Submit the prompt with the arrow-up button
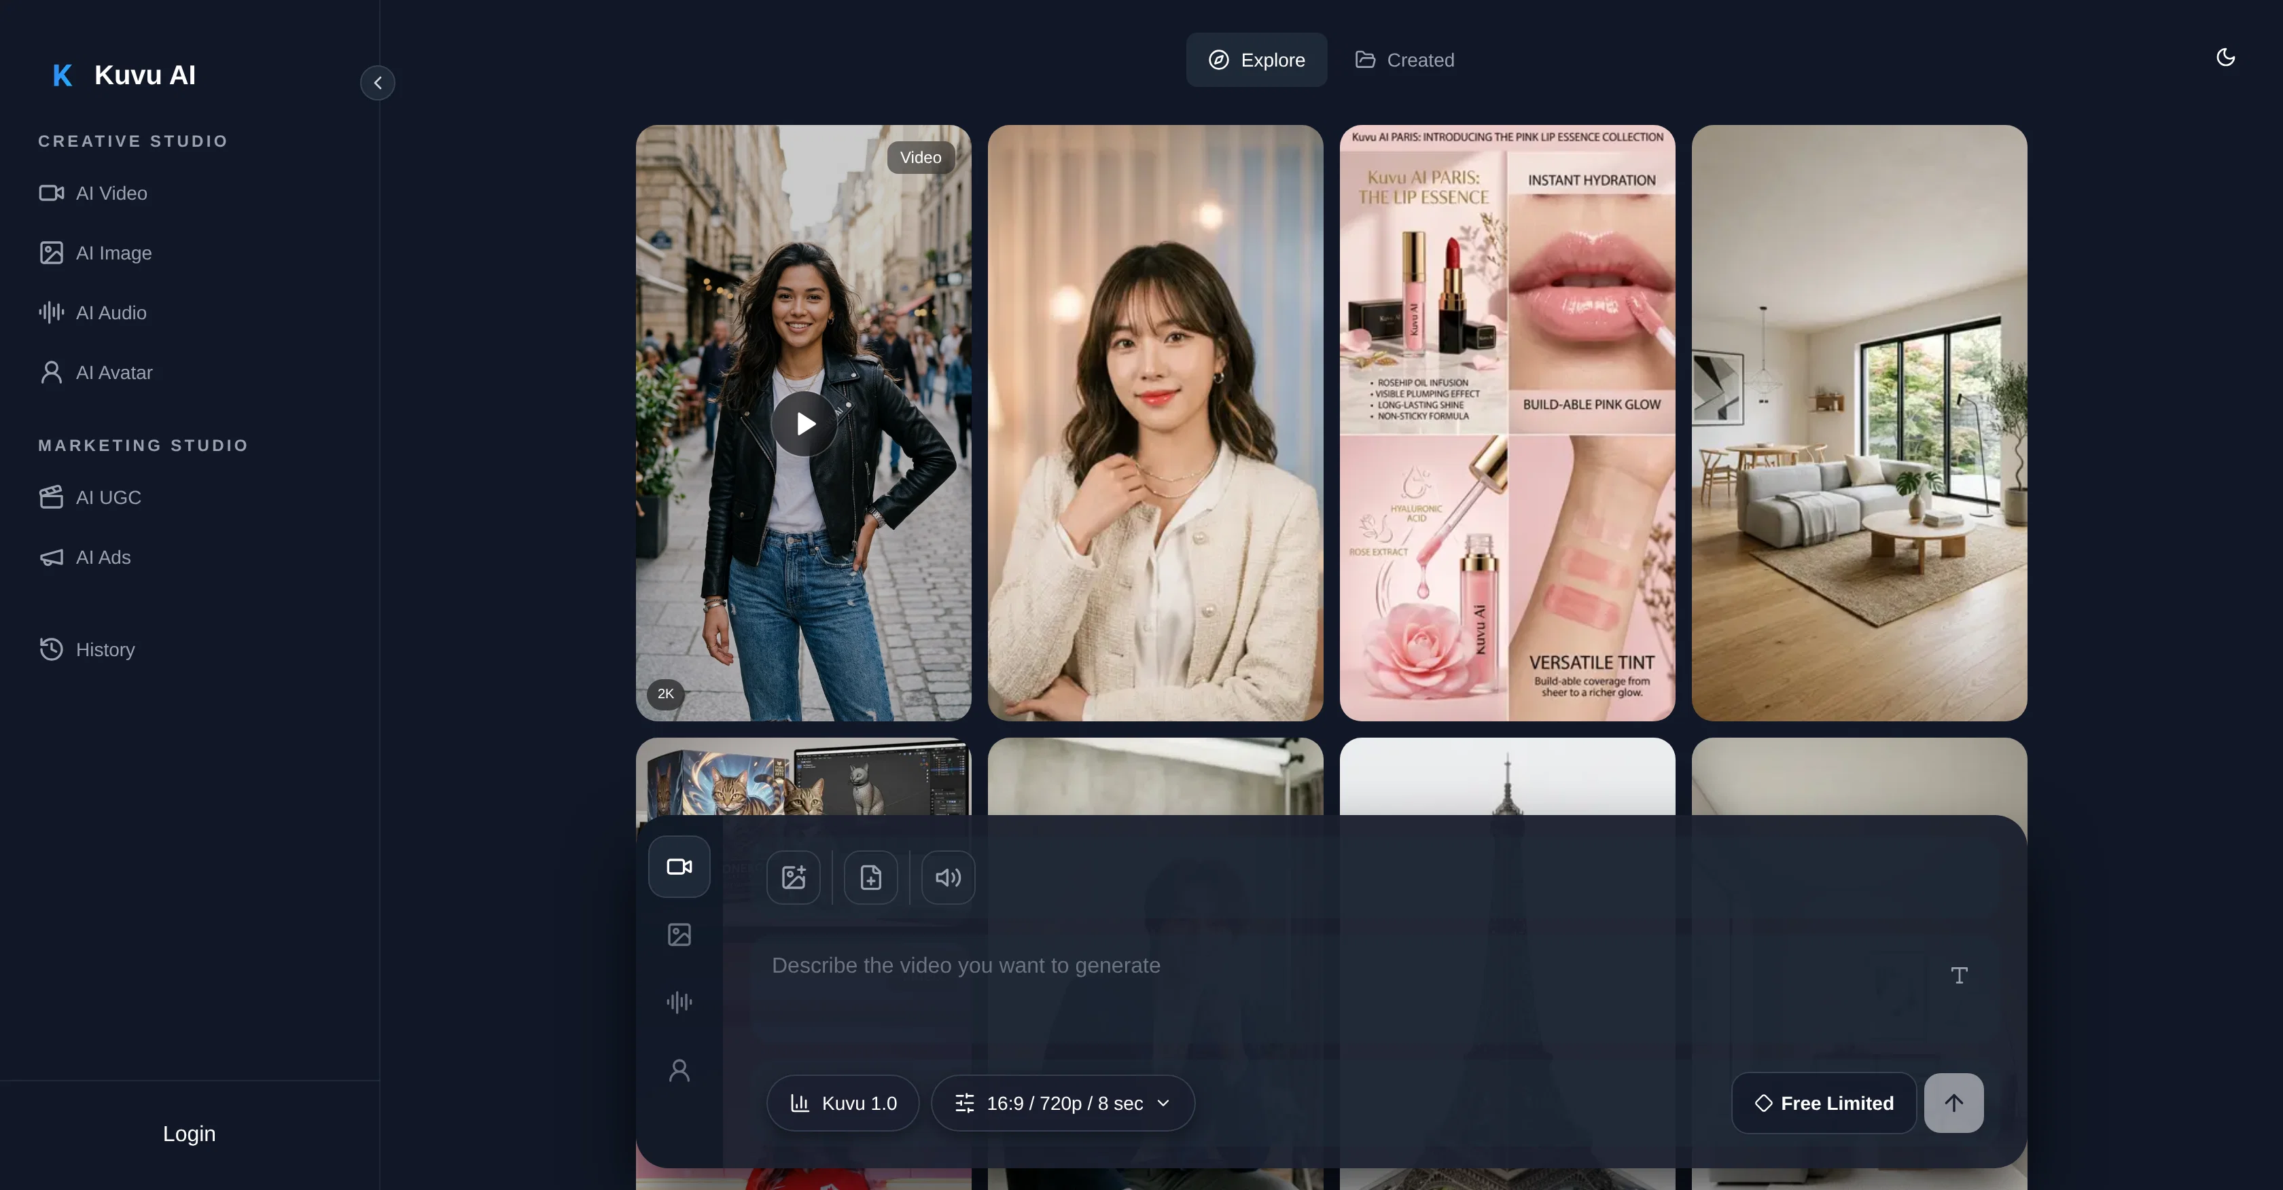The image size is (2283, 1190). coord(1953,1103)
